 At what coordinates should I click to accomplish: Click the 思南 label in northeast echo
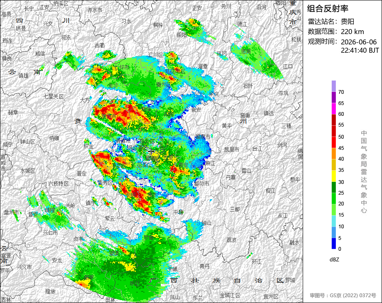[x=246, y=51]
